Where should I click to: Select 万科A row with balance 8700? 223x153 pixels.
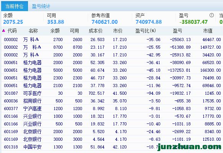112,47
